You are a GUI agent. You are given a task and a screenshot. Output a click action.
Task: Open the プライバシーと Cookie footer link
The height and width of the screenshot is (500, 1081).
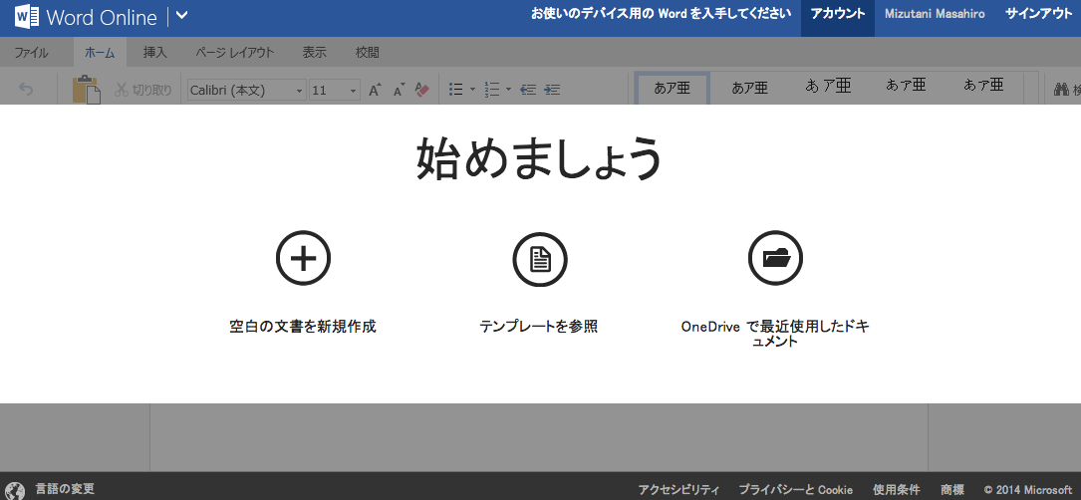click(x=795, y=489)
